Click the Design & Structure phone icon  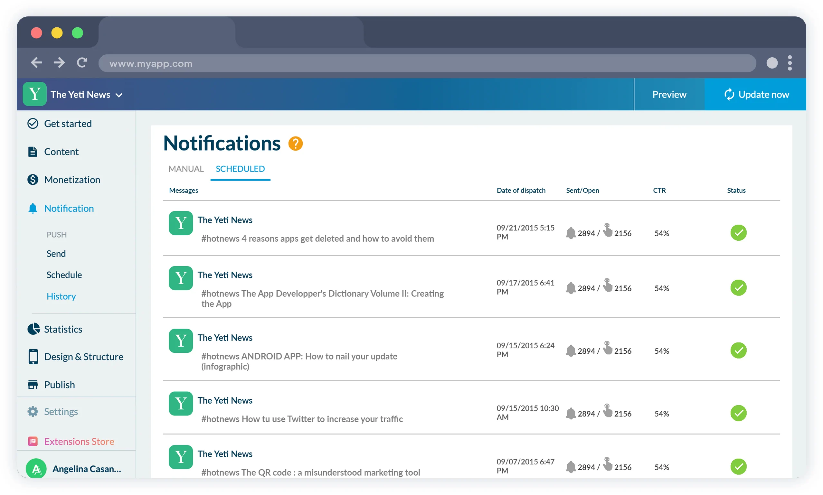click(33, 357)
